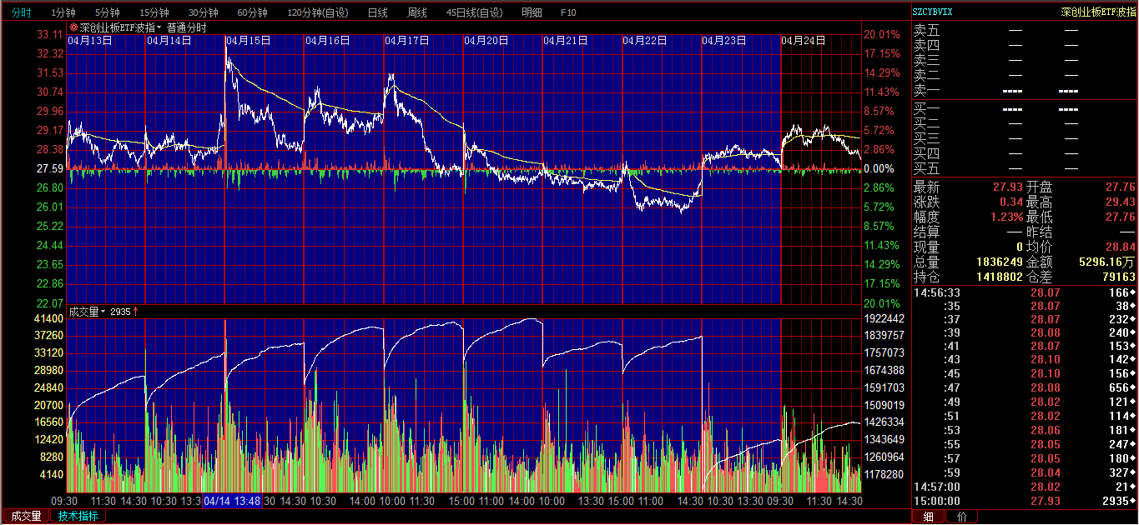1139x525 pixels.
Task: Click the 04月17日 date header
Action: (407, 40)
